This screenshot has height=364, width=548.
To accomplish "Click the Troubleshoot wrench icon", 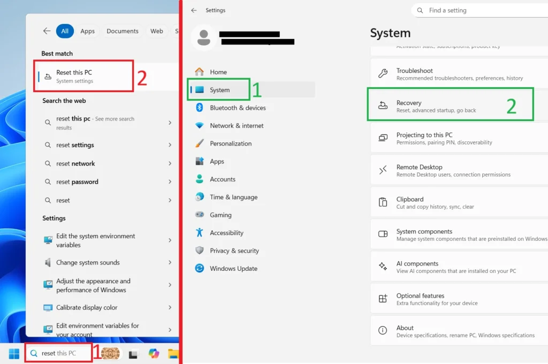I will coord(383,74).
